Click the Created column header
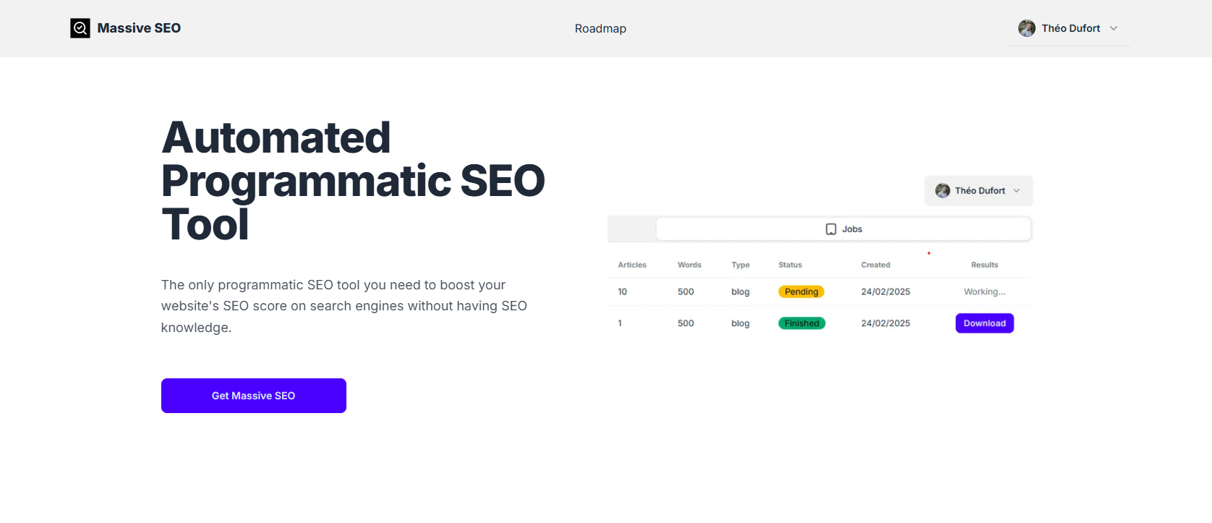The width and height of the screenshot is (1212, 523). tap(876, 265)
